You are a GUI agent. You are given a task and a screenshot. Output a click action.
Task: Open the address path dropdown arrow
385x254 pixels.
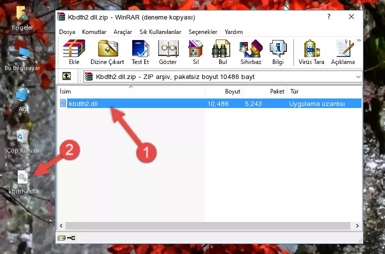click(x=358, y=76)
